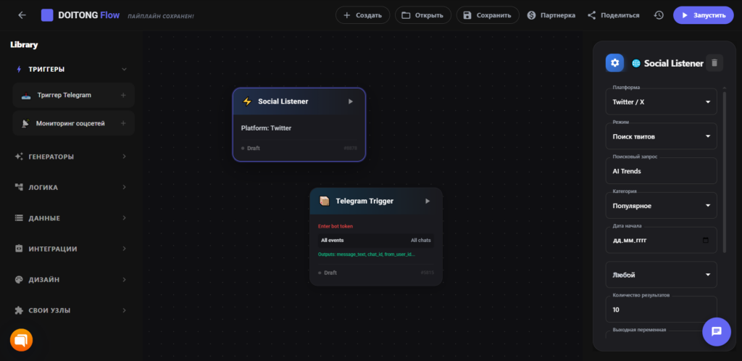Click the Draft status on Social Listener node

click(x=251, y=148)
